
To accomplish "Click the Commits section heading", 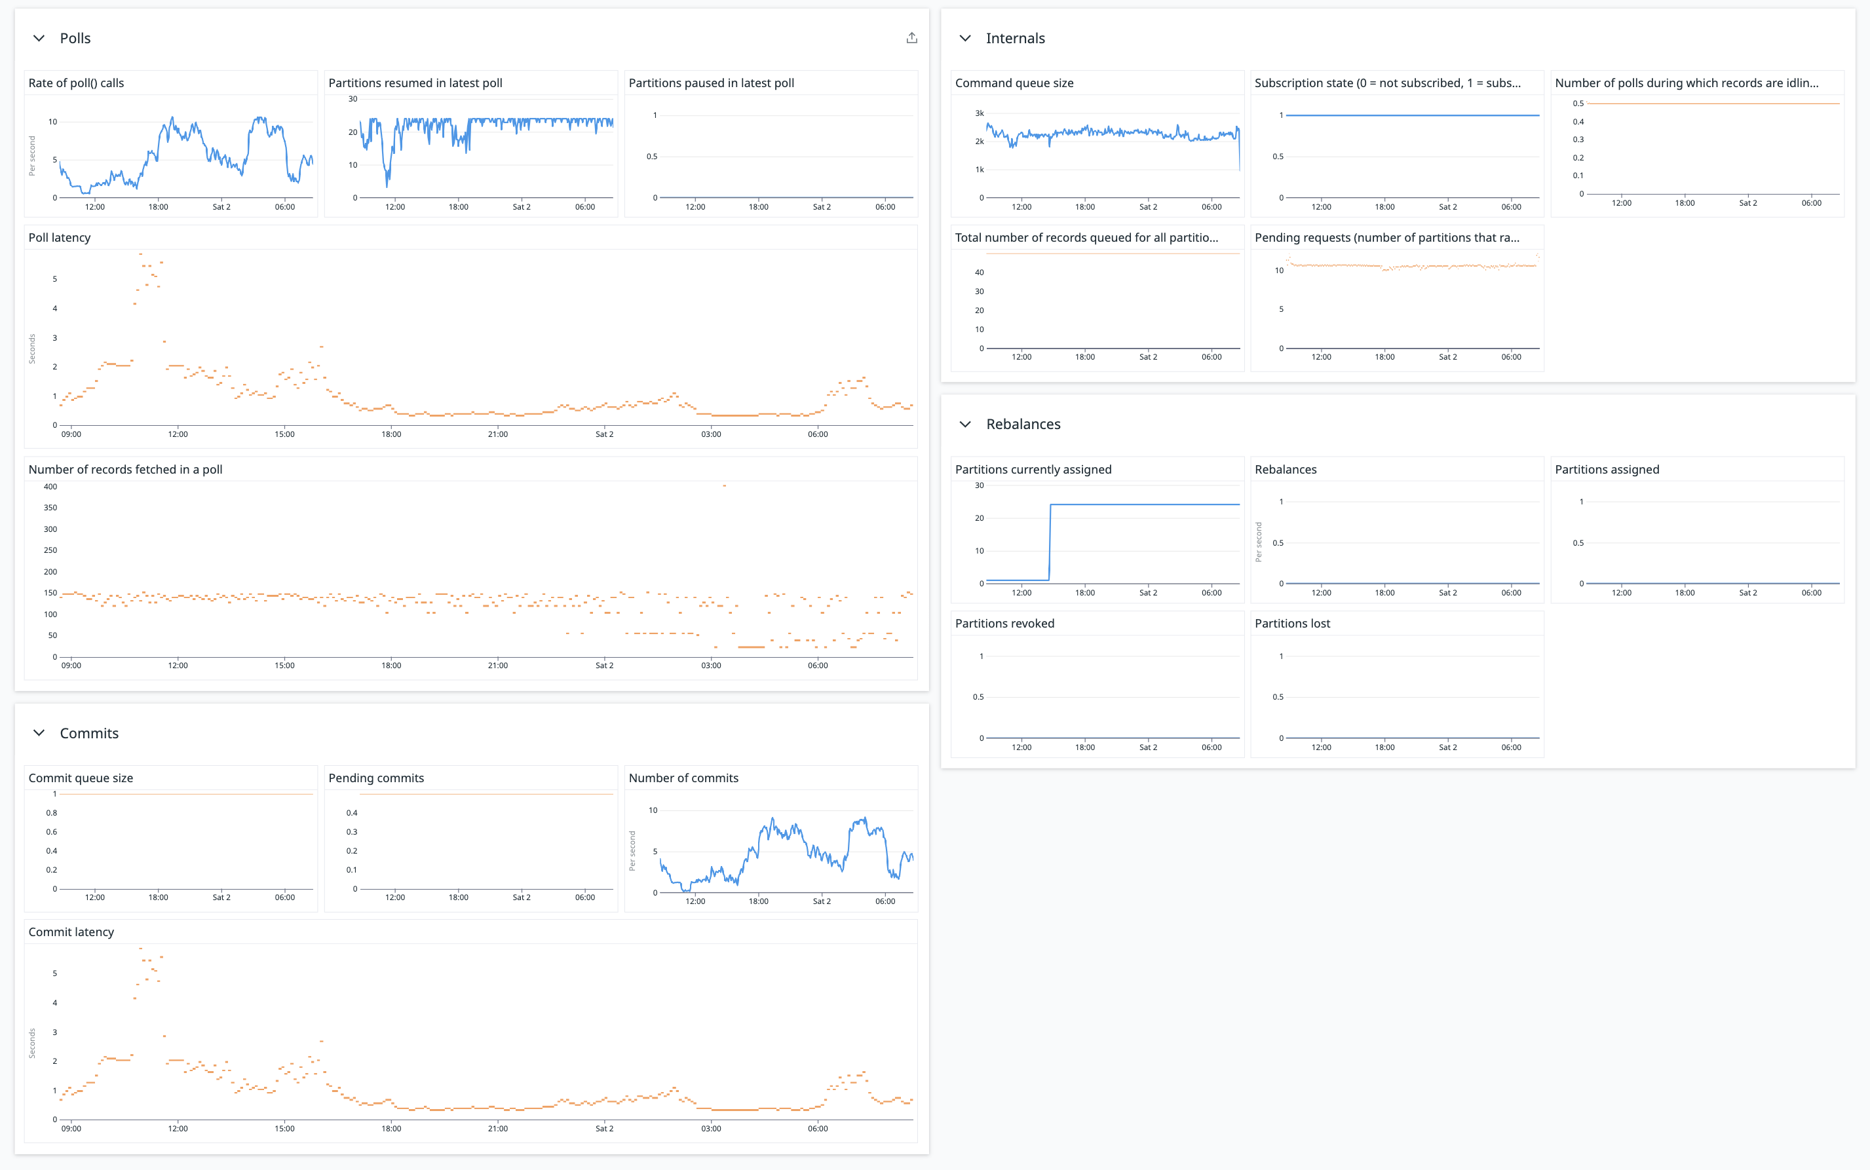I will click(x=89, y=733).
